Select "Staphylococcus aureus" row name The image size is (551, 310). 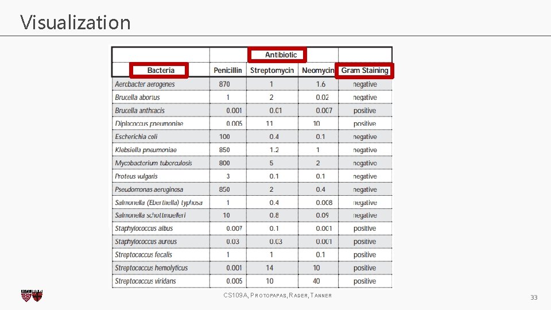(x=146, y=242)
